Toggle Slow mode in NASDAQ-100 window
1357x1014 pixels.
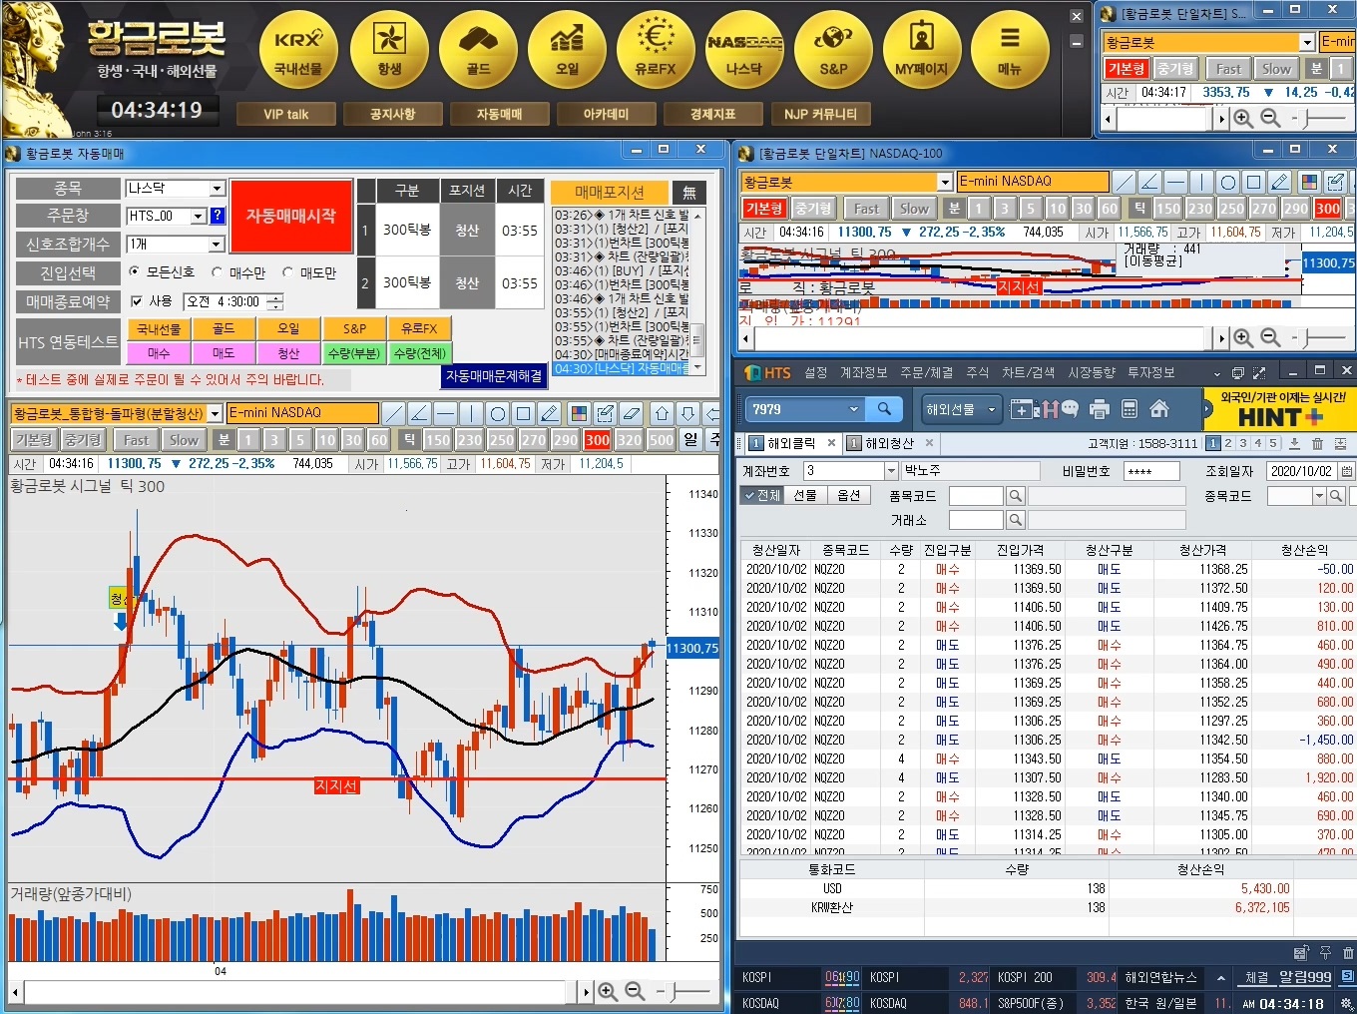pyautogui.click(x=914, y=209)
